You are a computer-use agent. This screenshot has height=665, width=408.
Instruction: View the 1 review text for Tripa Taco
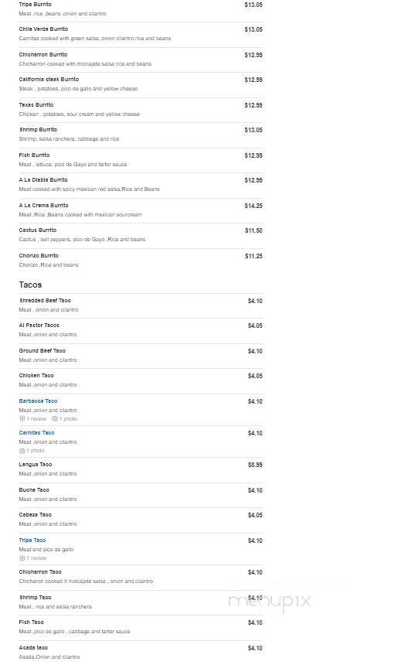point(36,558)
